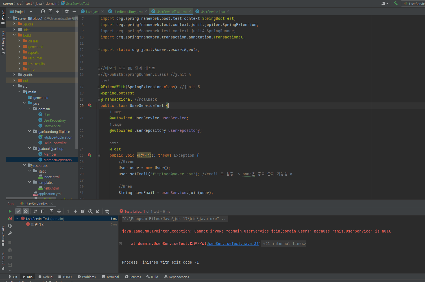Export the test results
The image size is (425, 282).
click(x=97, y=211)
